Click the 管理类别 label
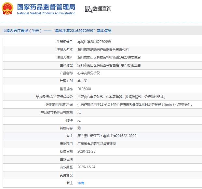The image size is (202, 189). pos(66,81)
